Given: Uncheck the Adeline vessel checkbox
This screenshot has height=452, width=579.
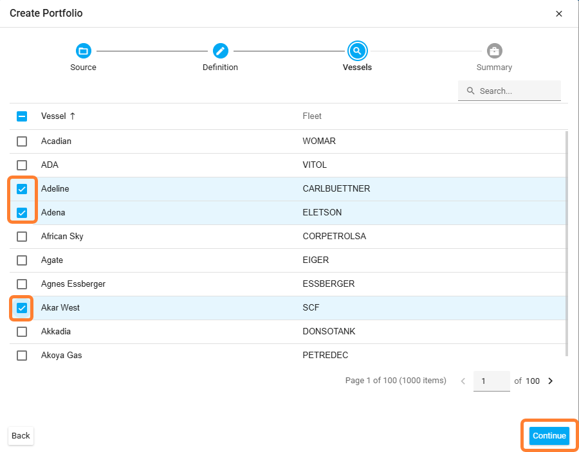Looking at the screenshot, I should pyautogui.click(x=22, y=189).
